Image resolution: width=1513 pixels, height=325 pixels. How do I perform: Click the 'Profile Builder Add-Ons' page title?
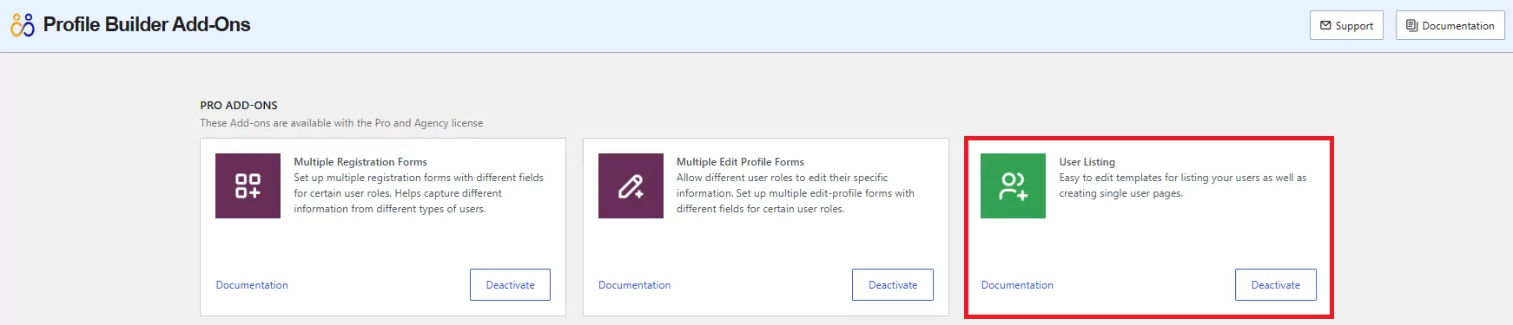click(147, 24)
